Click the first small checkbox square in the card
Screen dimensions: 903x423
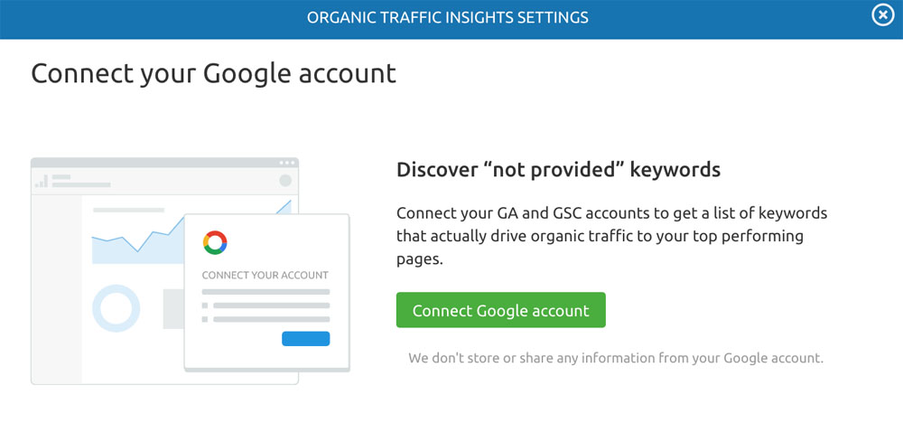(205, 305)
